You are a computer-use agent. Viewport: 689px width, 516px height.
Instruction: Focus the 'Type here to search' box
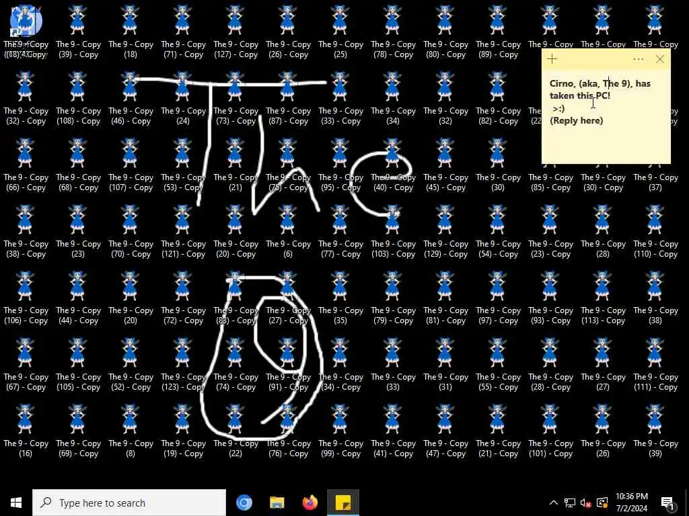tap(129, 503)
